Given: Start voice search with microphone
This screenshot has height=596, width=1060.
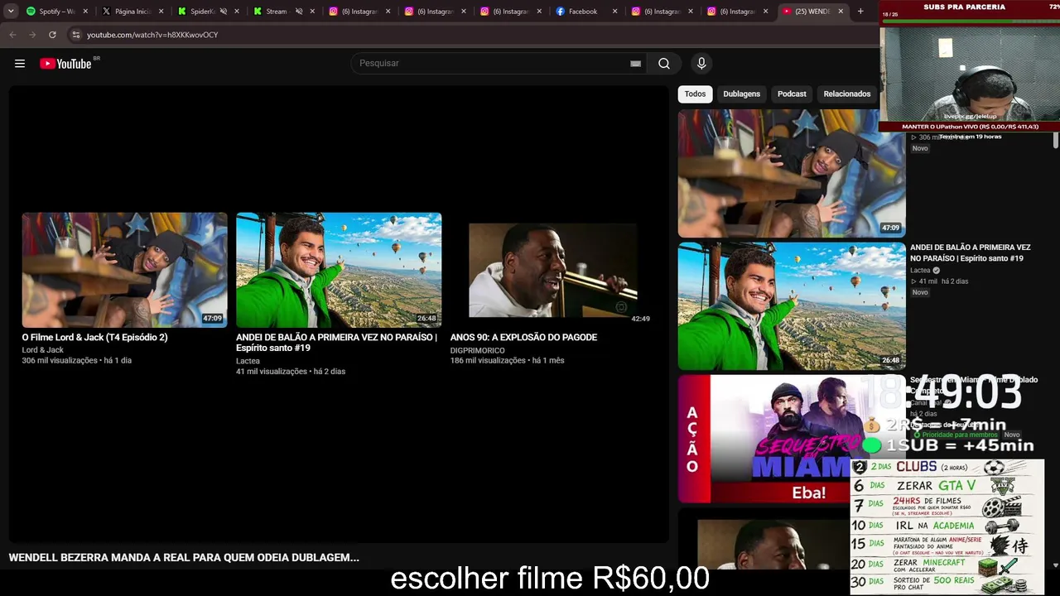Looking at the screenshot, I should [x=701, y=64].
